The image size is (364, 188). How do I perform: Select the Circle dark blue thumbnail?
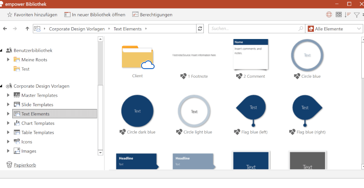coord(137,111)
